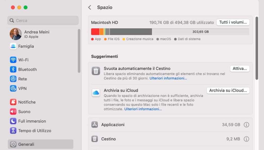264x150 pixels.
Task: Open the Wi-Fi settings icon
Action: [x=13, y=60]
